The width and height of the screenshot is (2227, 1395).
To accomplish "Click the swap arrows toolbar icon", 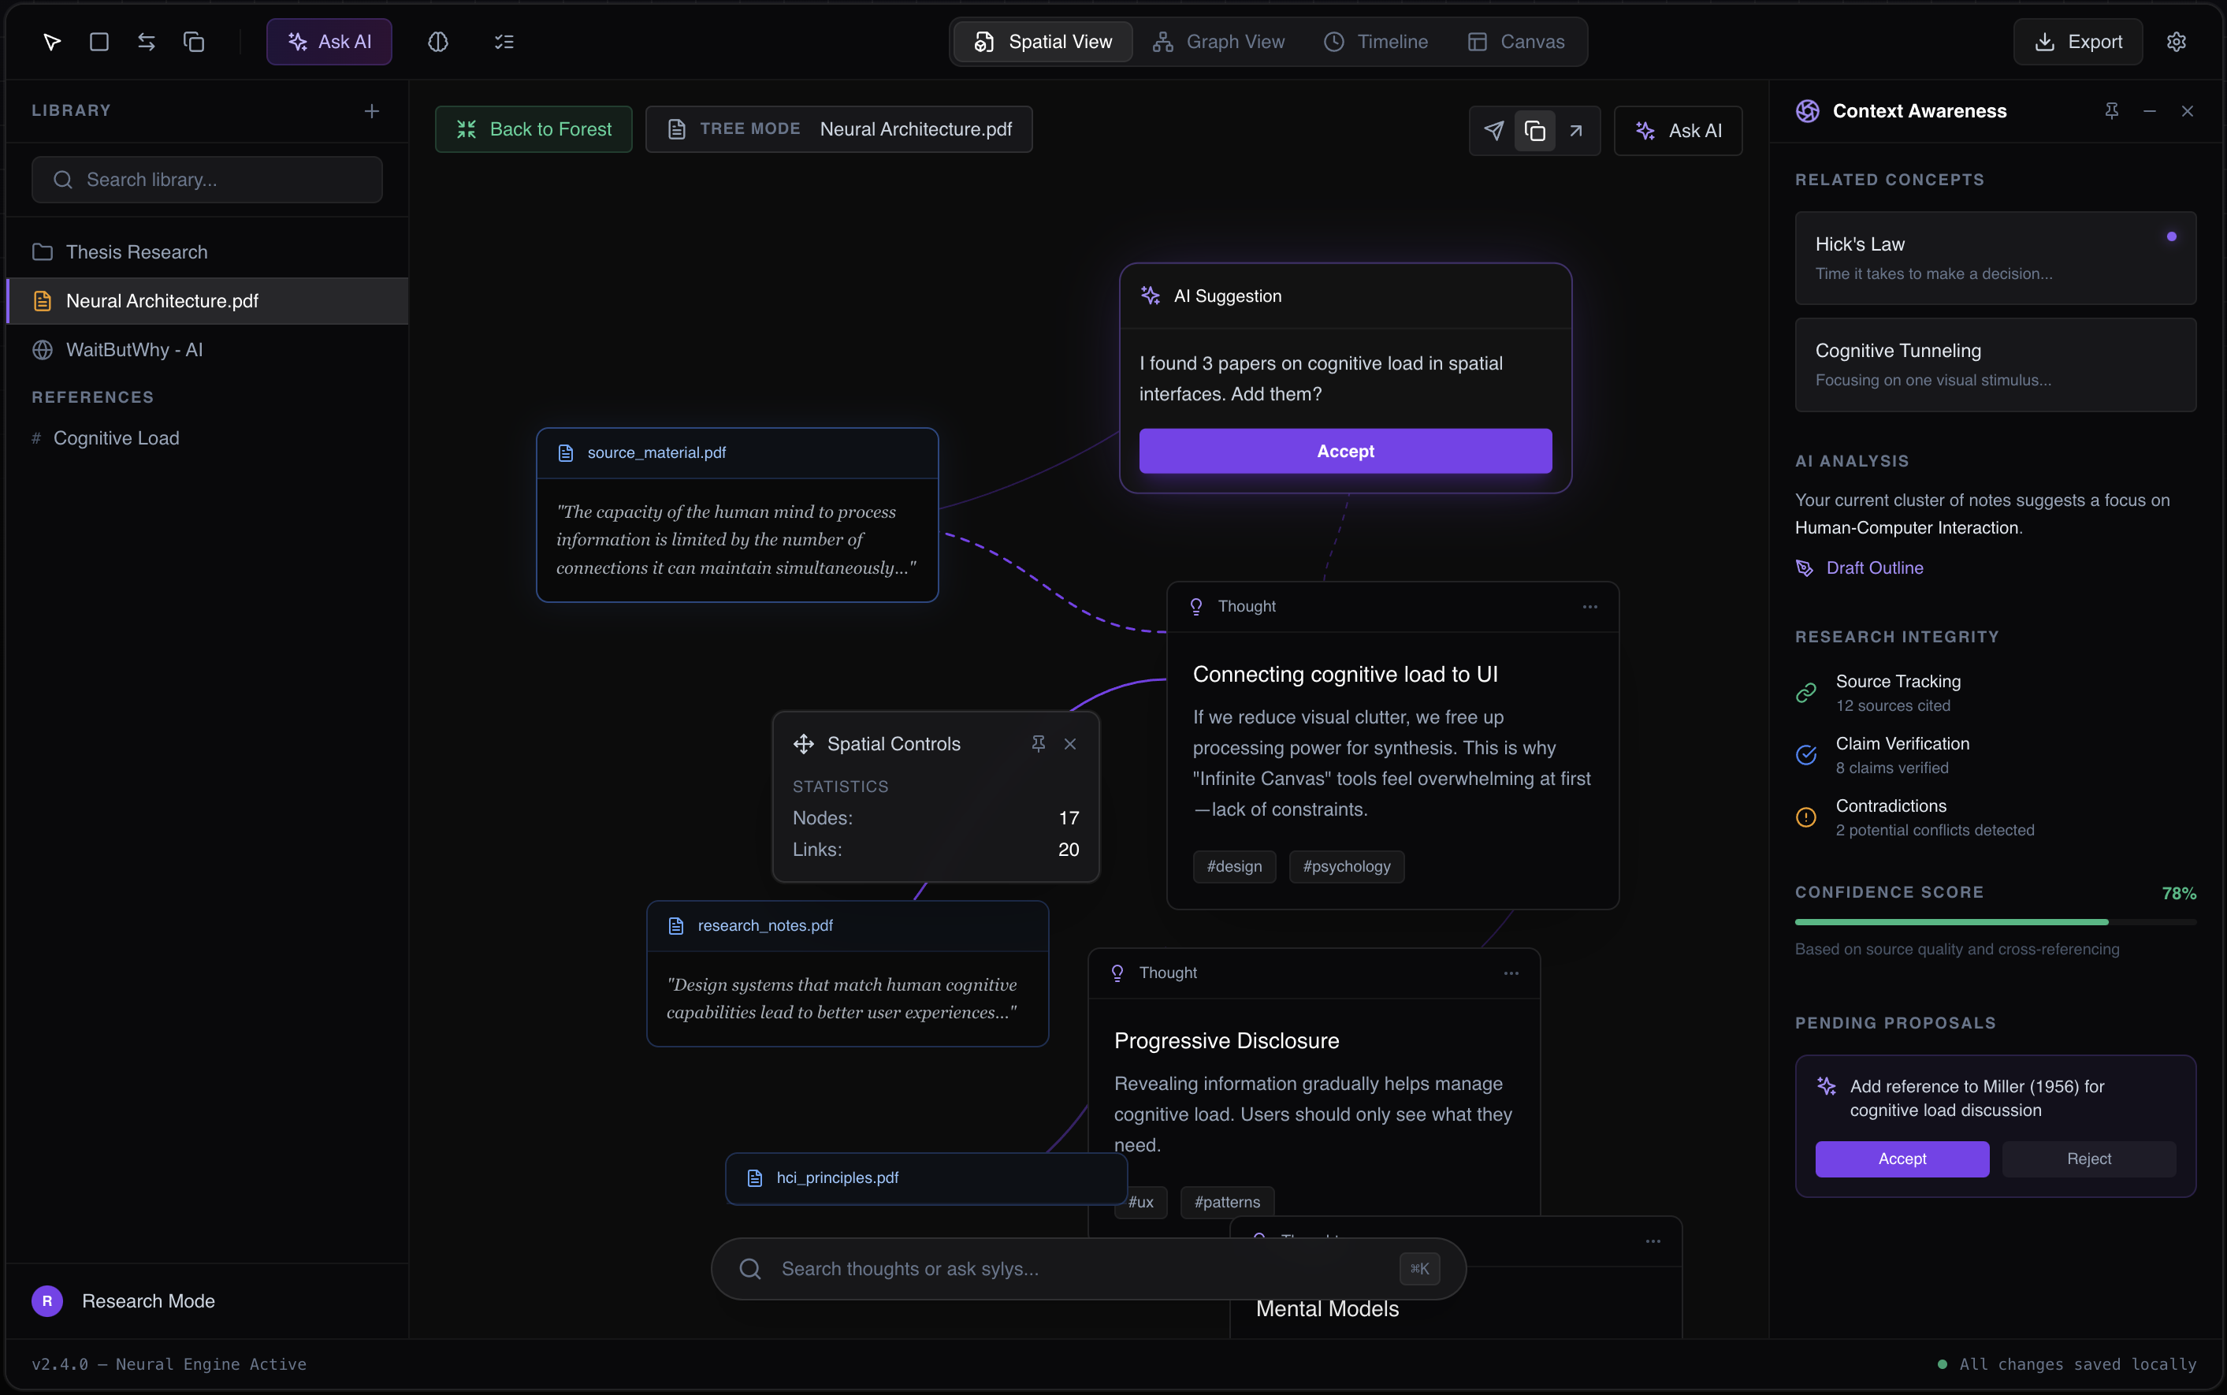I will [x=146, y=42].
